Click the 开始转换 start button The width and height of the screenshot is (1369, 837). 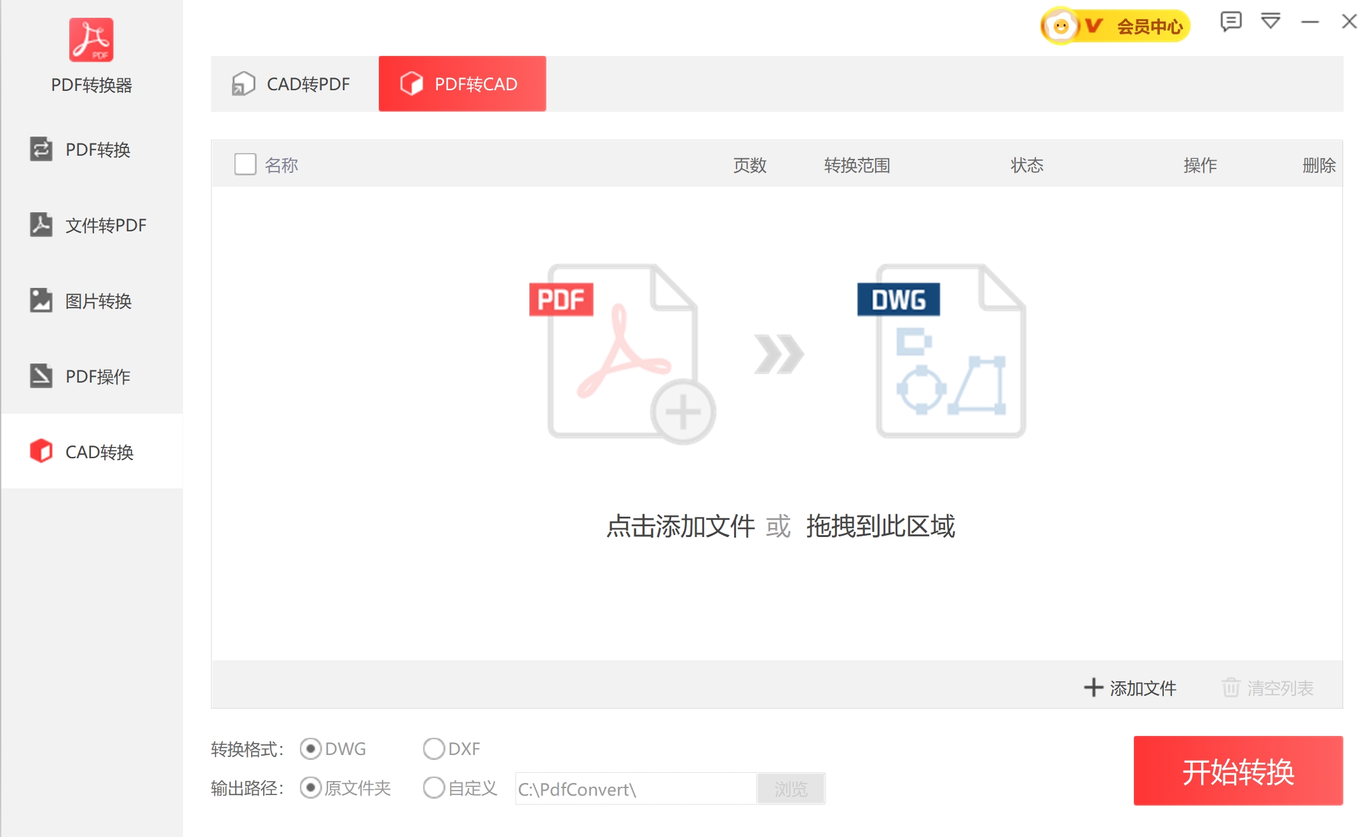click(x=1238, y=771)
